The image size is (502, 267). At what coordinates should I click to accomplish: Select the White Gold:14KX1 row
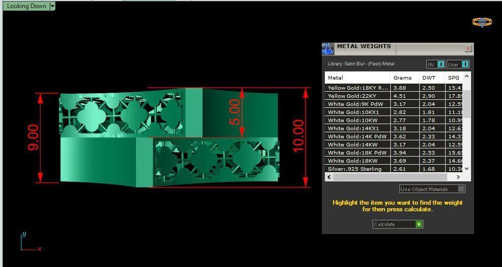(x=394, y=128)
